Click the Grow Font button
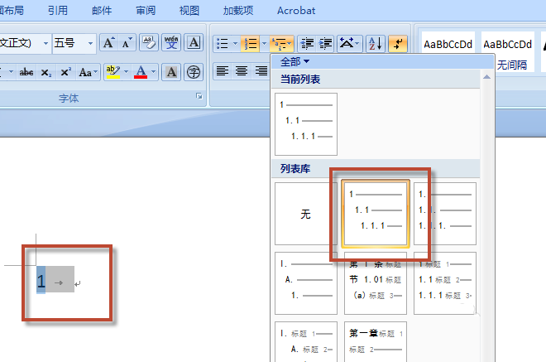 tap(108, 43)
